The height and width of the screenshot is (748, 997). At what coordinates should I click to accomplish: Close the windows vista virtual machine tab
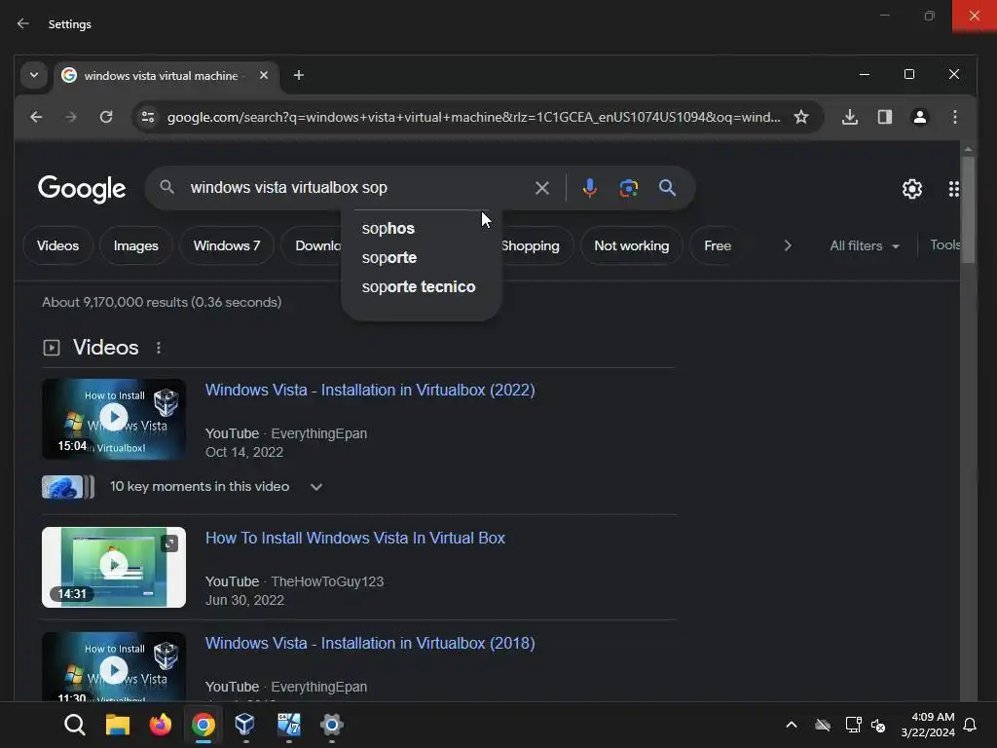click(263, 75)
